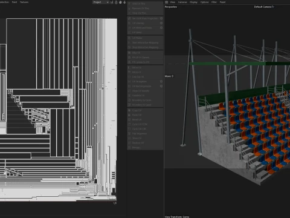Open the viewport Filter menu
290x218 pixels.
[214, 2]
